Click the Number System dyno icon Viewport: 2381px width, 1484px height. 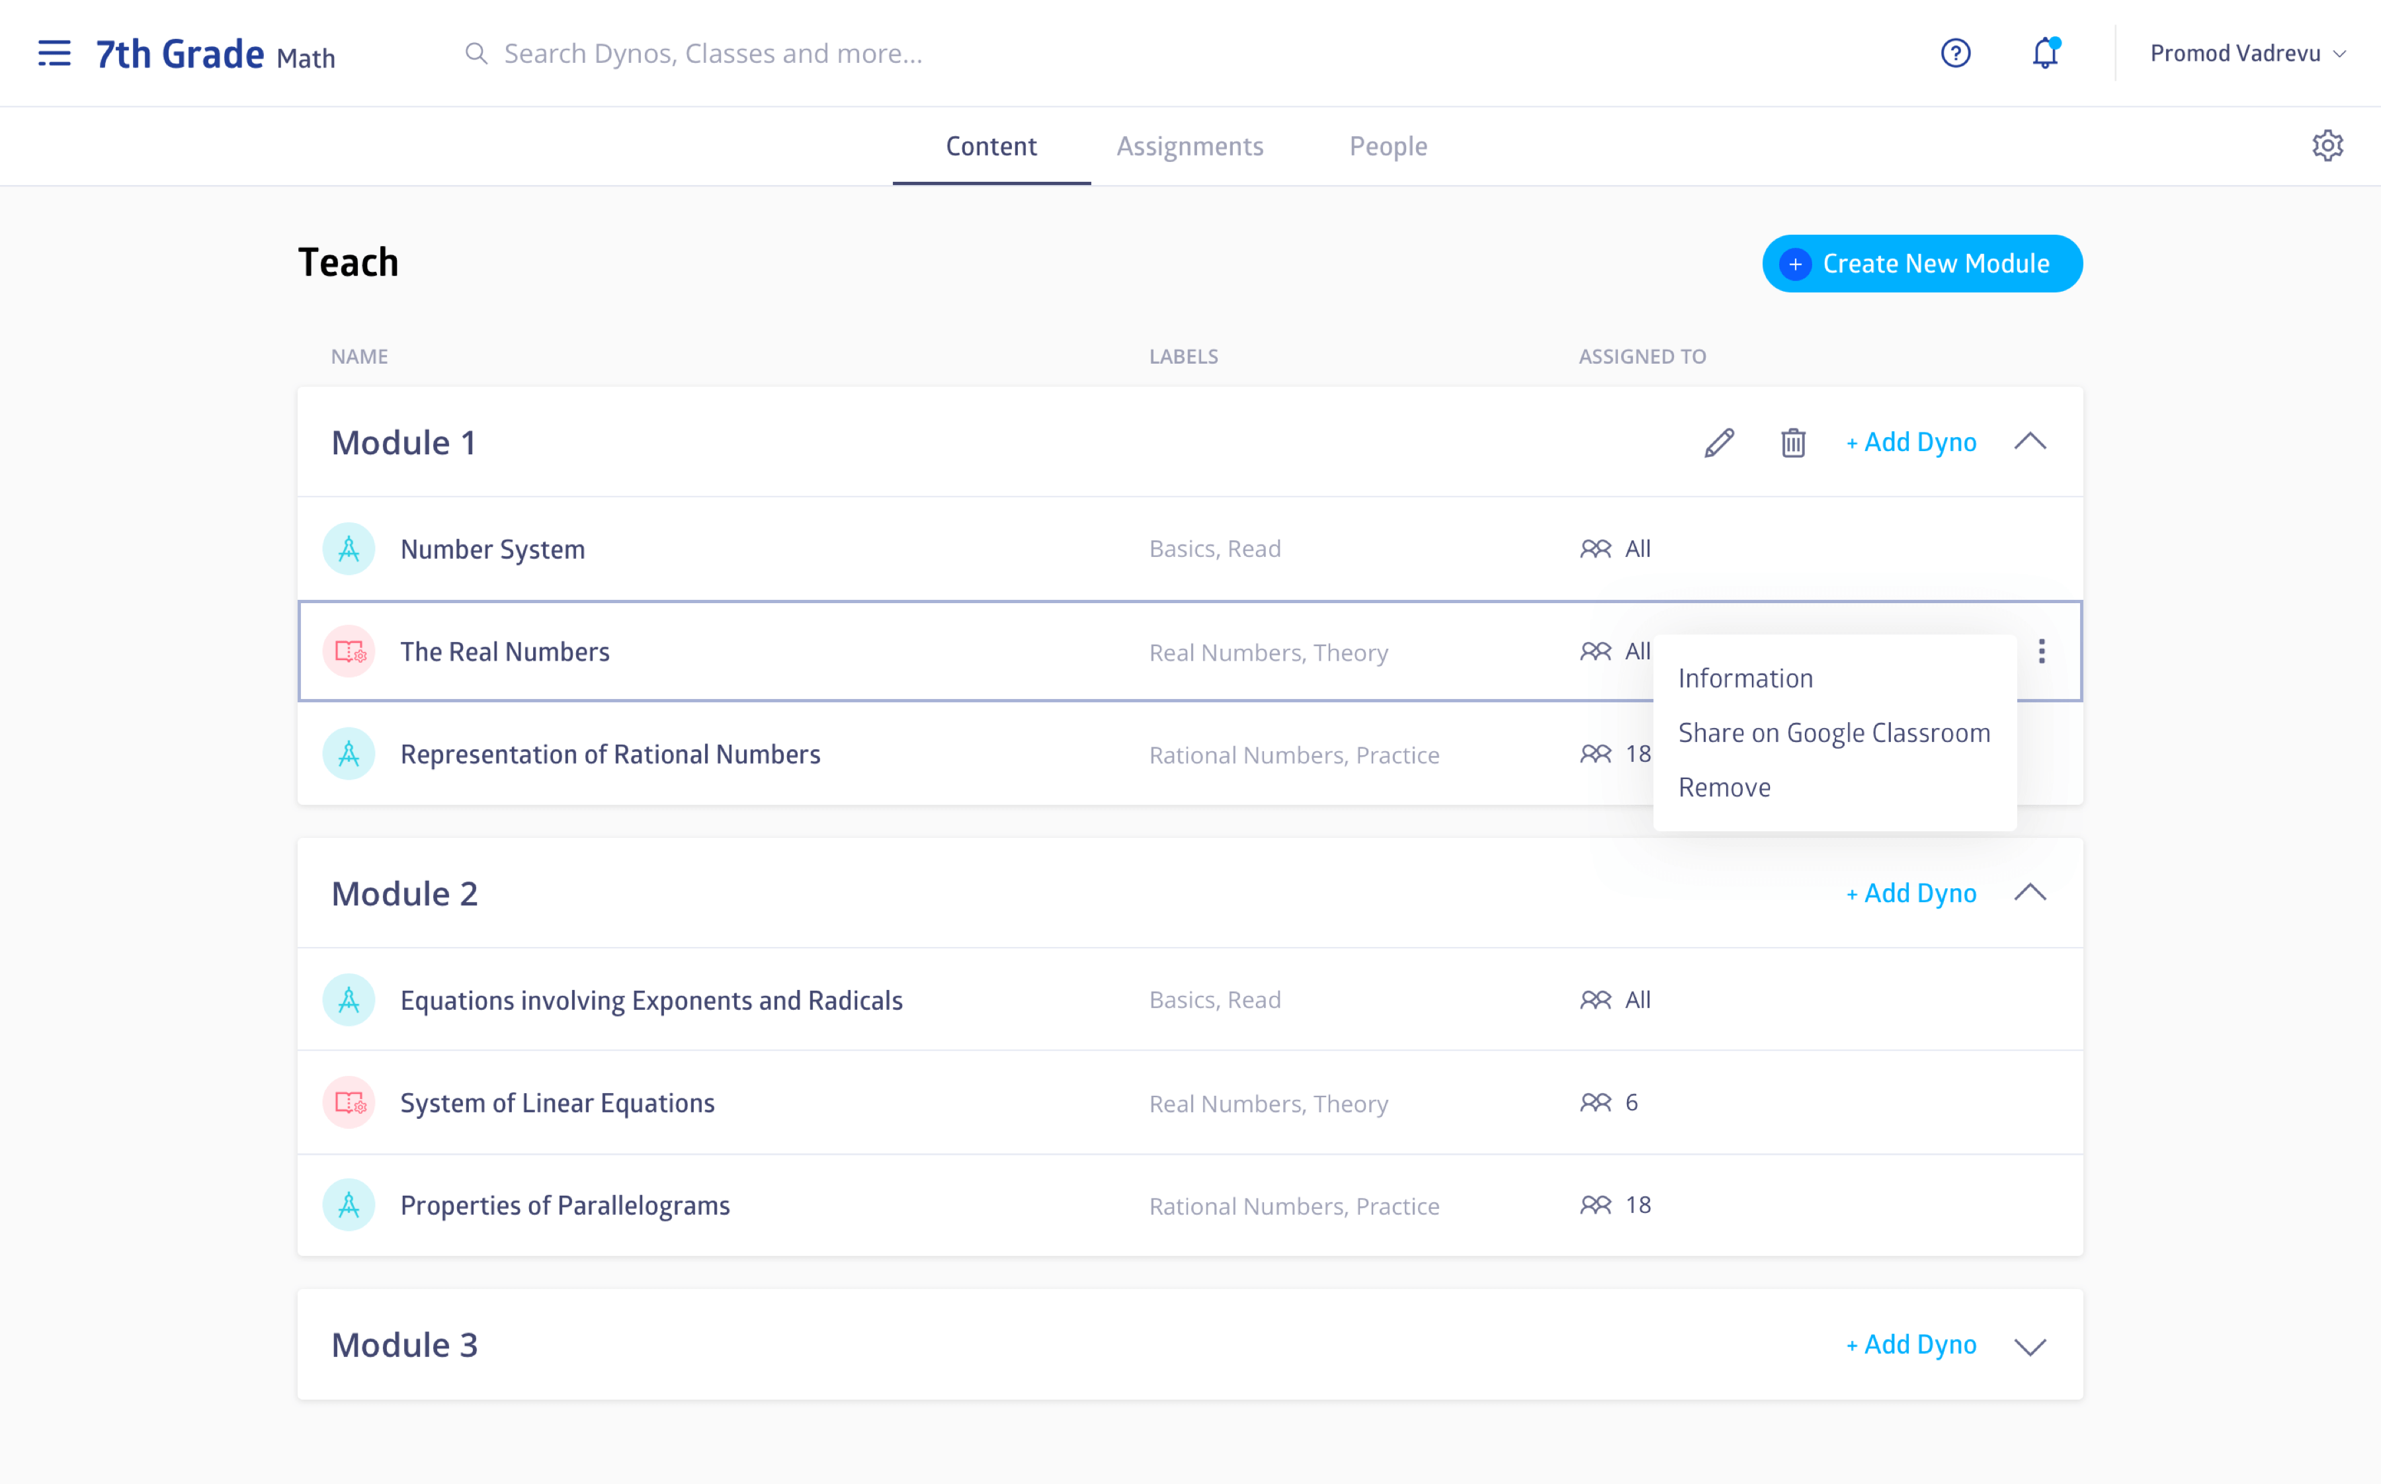(x=349, y=549)
